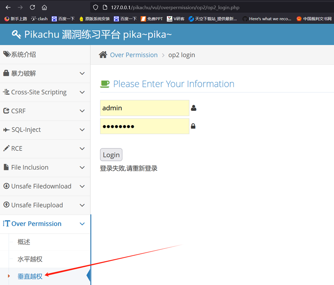This screenshot has height=285, width=334.
Task: Expand the SQL-Inject chevron
Action: click(x=82, y=130)
